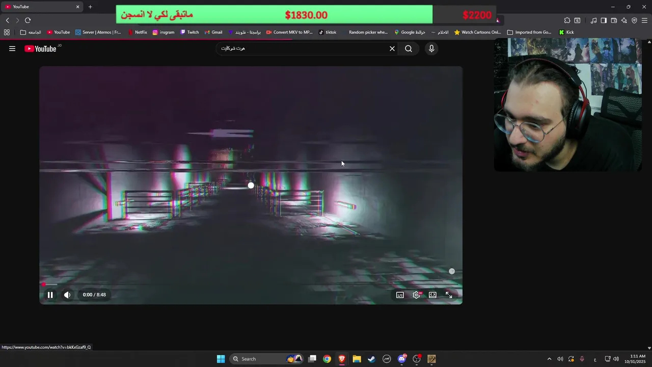Screen dimensions: 652x367
Task: Switch the player to theater mode
Action: pyautogui.click(x=432, y=295)
